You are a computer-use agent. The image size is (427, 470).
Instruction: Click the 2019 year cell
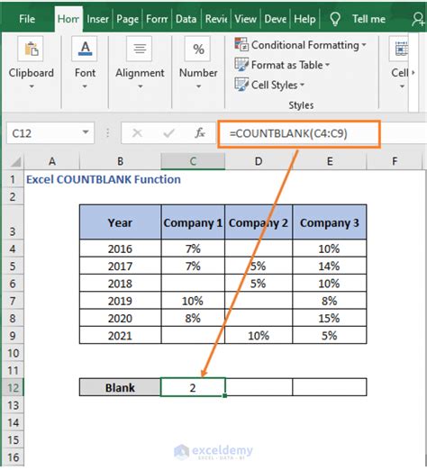(x=120, y=301)
